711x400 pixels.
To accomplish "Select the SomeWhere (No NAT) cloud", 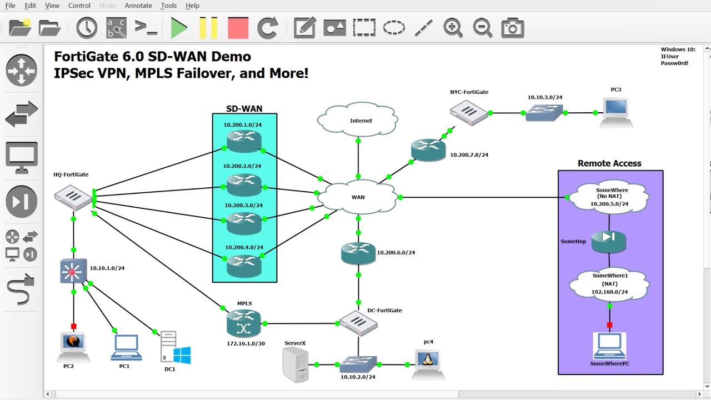I will click(609, 197).
